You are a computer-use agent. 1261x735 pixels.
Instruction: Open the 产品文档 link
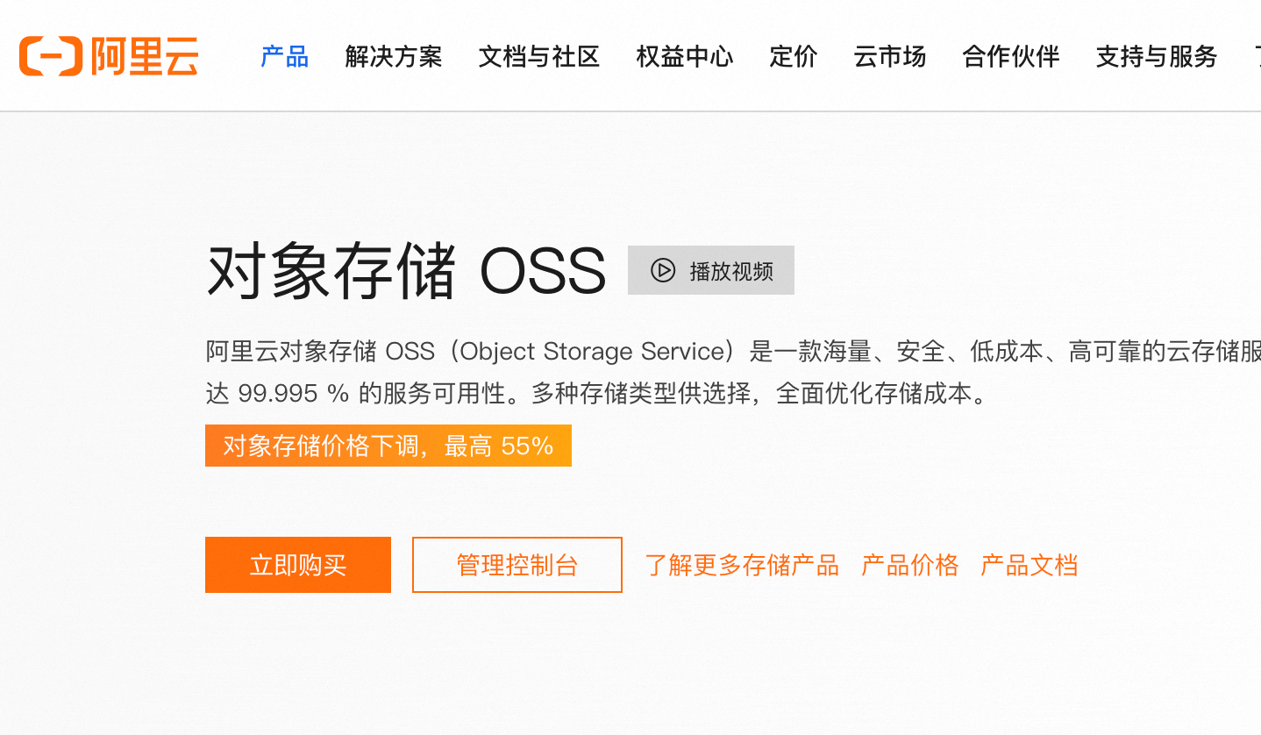pyautogui.click(x=1029, y=565)
